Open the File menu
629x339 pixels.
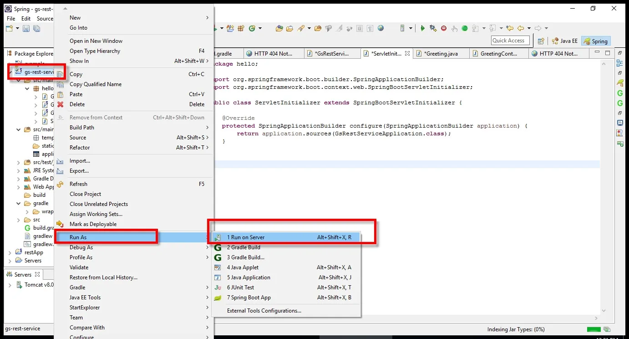11,19
